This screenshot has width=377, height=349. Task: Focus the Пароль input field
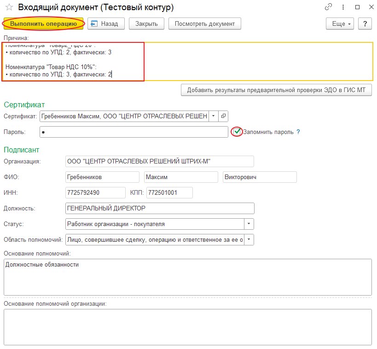point(134,132)
